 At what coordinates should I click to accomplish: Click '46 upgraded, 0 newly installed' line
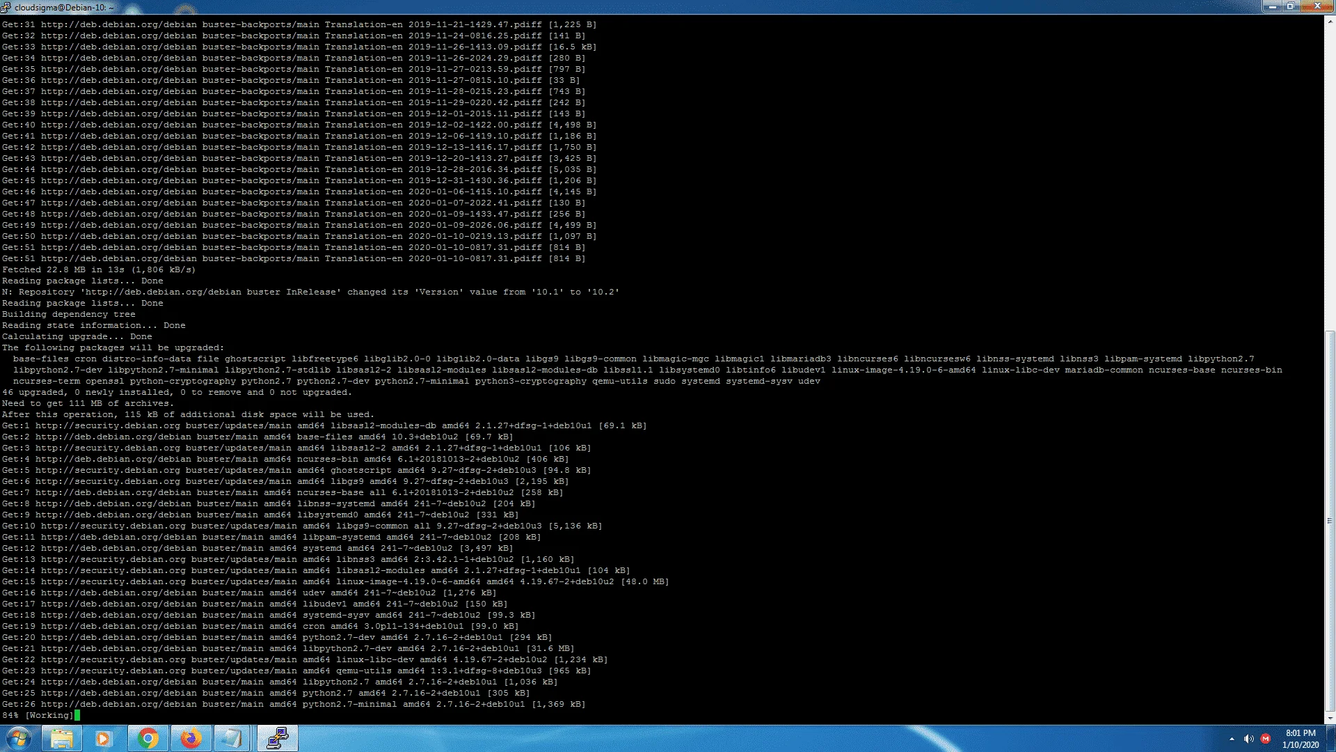pyautogui.click(x=177, y=392)
